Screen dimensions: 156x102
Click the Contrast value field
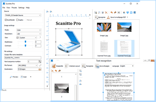38,46
